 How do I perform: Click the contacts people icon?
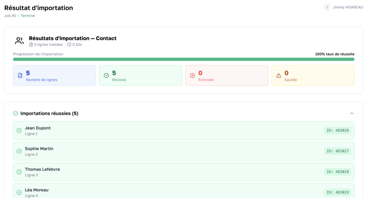tap(19, 41)
